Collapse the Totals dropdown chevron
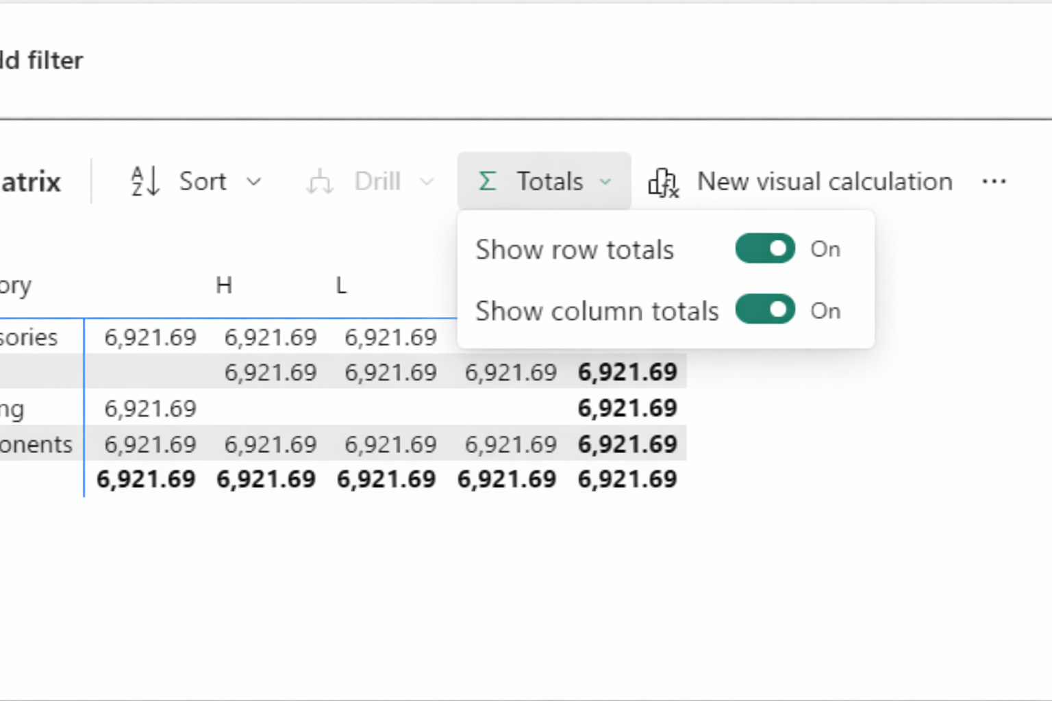The image size is (1052, 701). [605, 182]
